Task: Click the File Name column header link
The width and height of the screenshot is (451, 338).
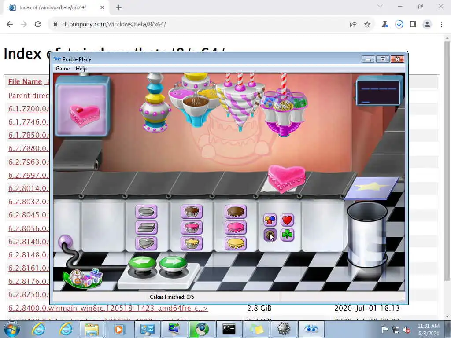Action: [x=25, y=81]
